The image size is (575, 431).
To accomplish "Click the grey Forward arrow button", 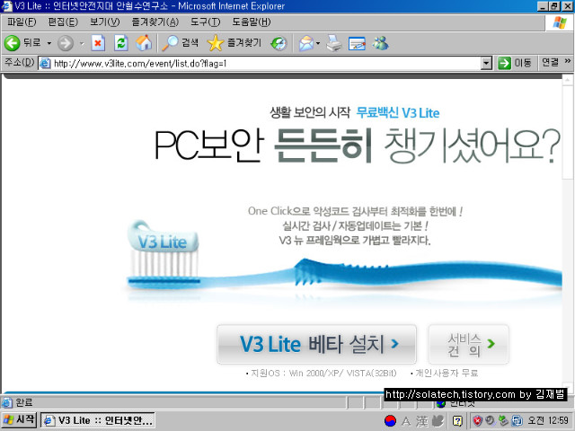I will point(66,43).
